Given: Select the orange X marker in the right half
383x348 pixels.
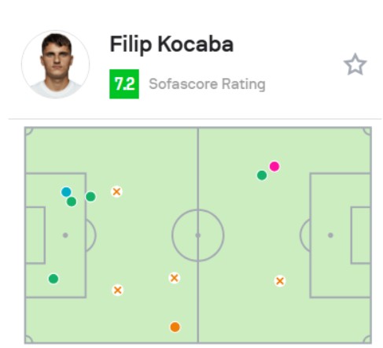Looking at the screenshot, I should click(x=280, y=281).
